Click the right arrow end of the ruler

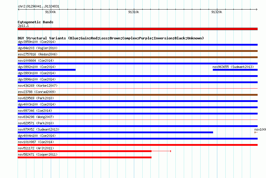pos(257,9)
